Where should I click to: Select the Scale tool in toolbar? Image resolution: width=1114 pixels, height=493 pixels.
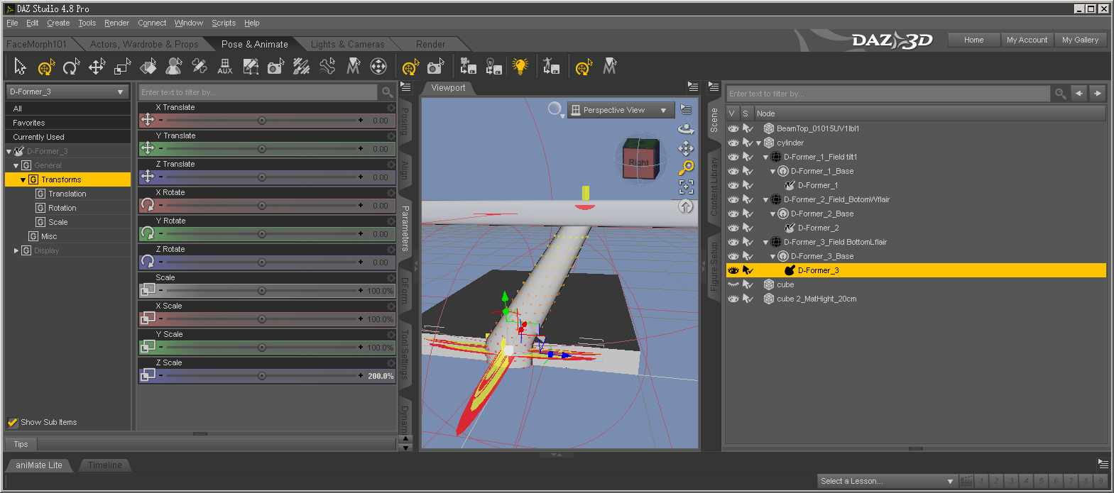(122, 67)
